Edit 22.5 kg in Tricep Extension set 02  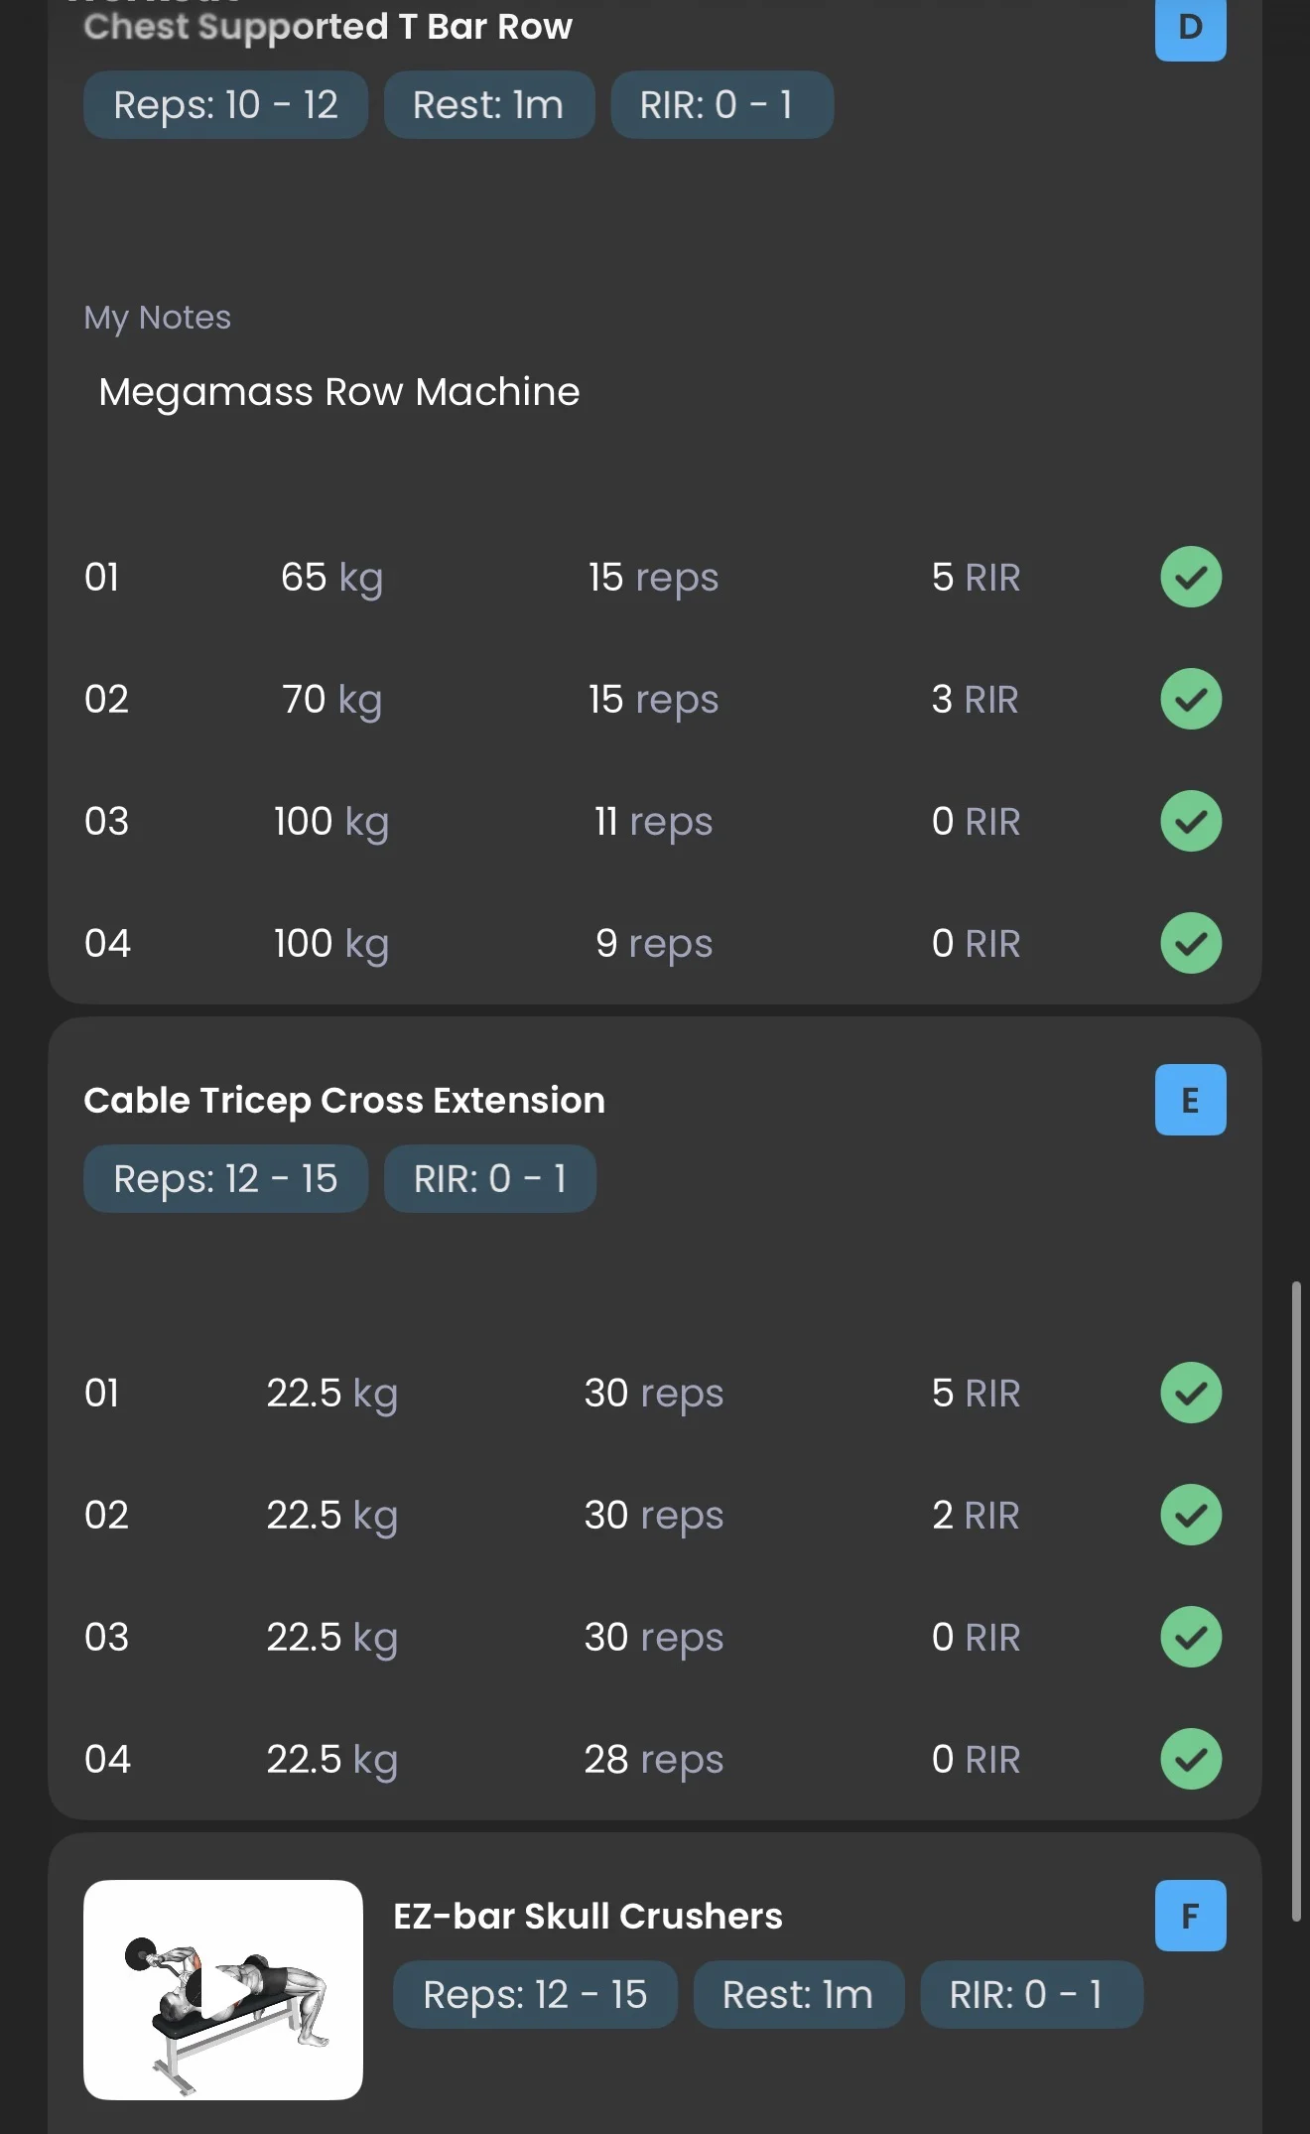[x=331, y=1516]
